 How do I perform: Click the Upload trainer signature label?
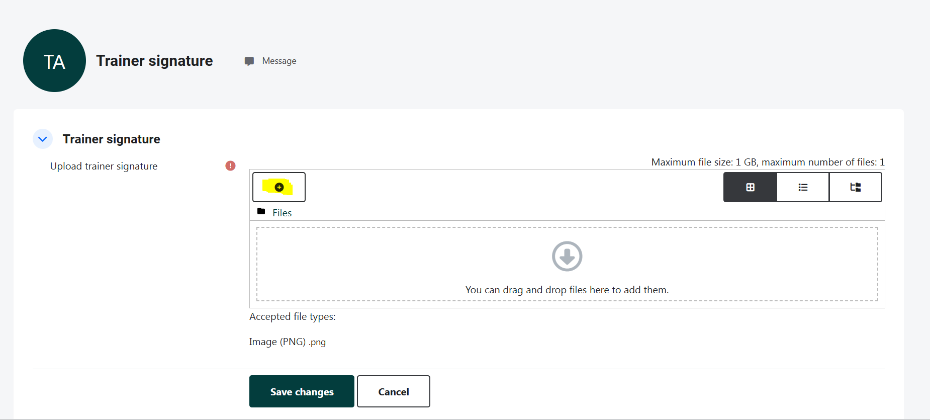[104, 166]
